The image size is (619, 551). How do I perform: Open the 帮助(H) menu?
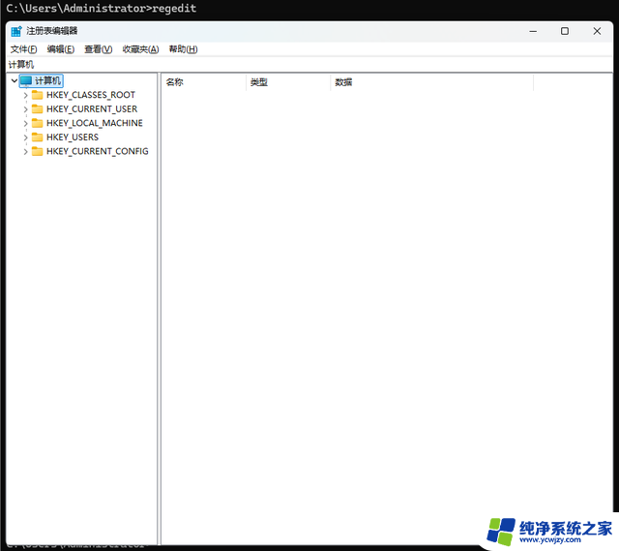point(183,49)
